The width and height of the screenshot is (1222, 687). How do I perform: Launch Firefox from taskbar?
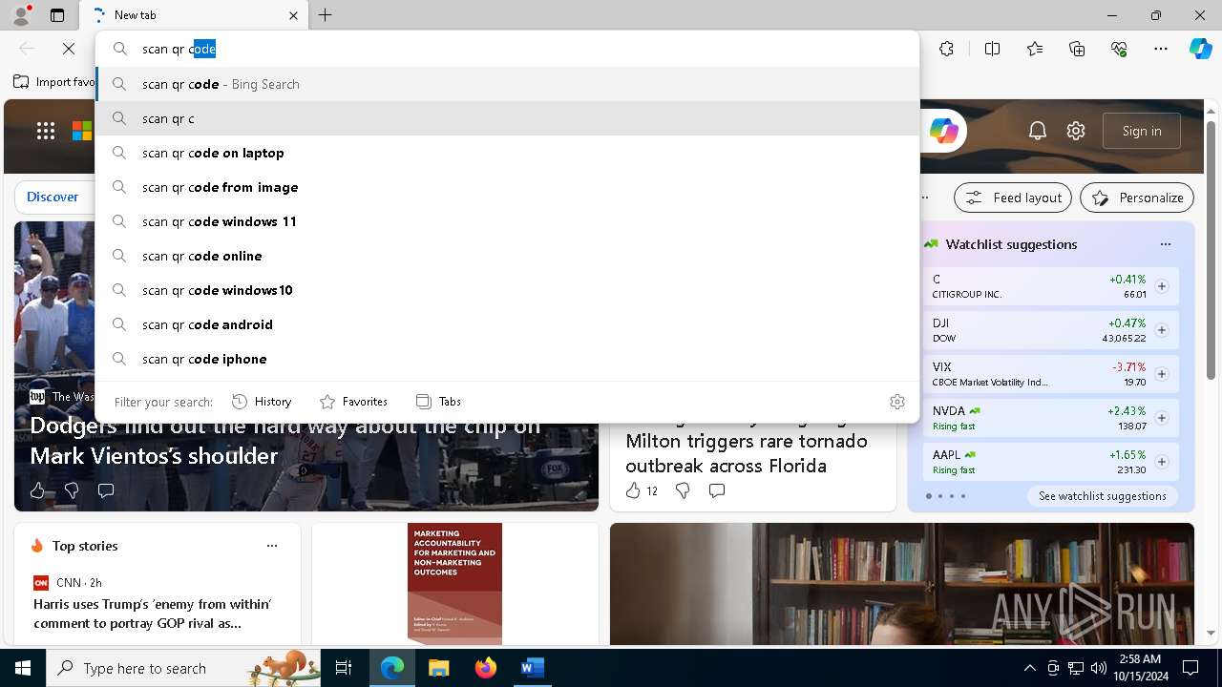click(486, 668)
